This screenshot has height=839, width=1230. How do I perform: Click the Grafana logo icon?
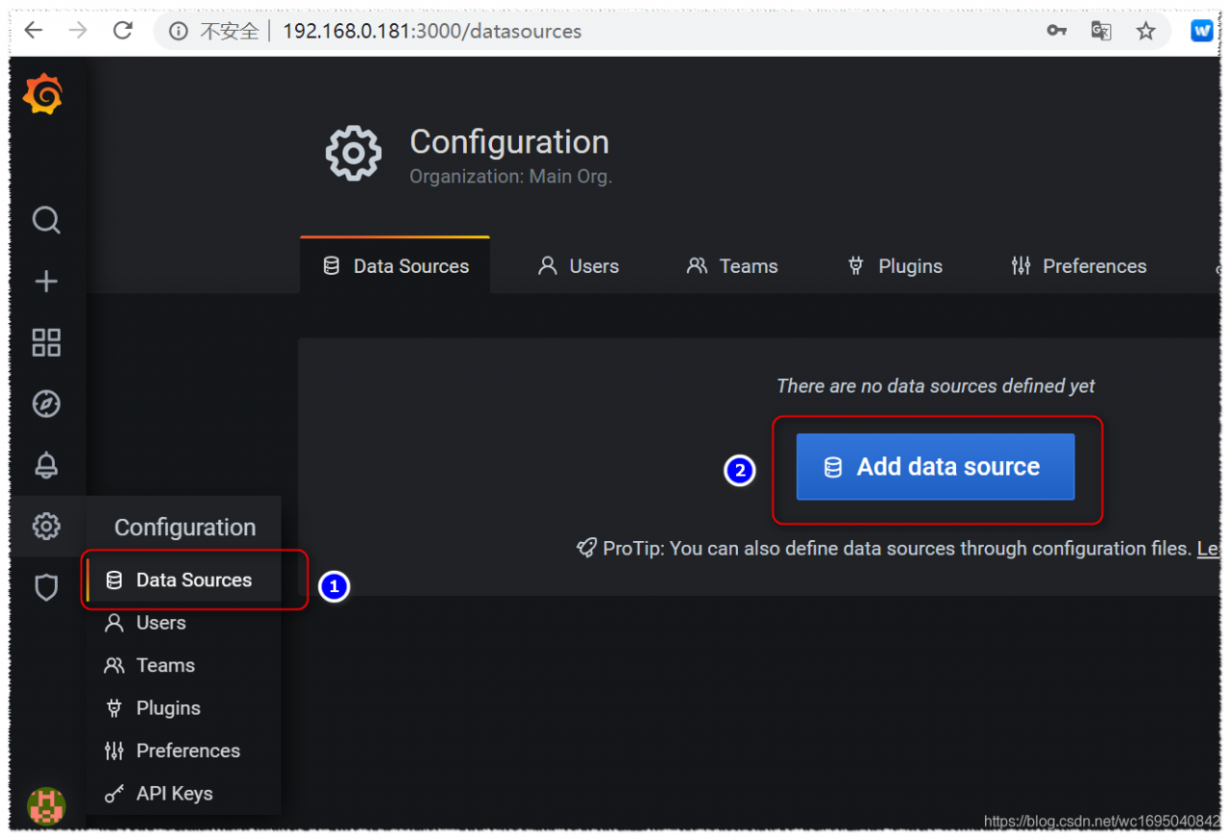(x=43, y=96)
